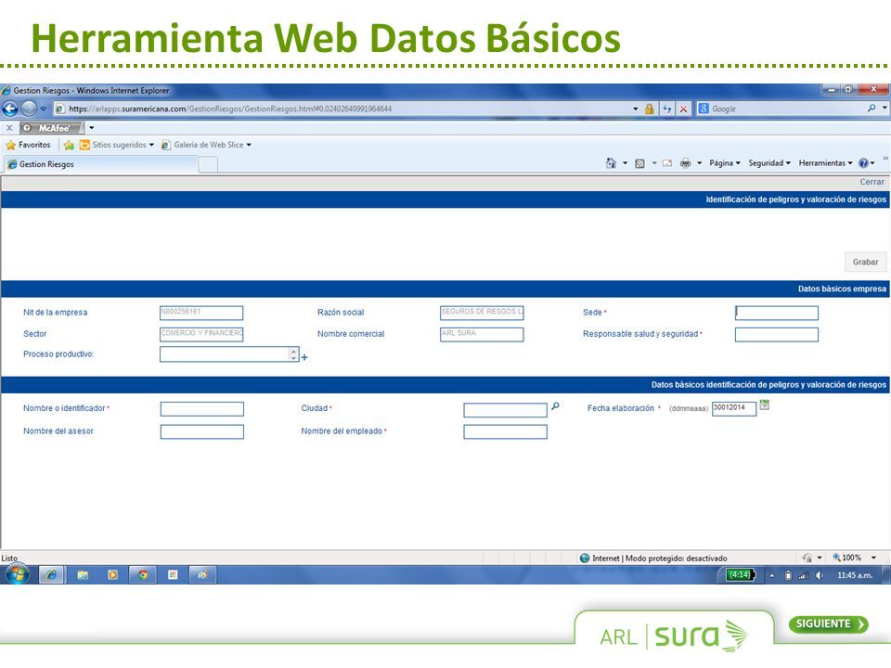891x668 pixels.
Task: Open the Herramientas menu
Action: point(826,163)
